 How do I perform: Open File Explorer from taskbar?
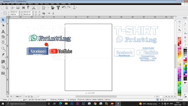[66, 104]
